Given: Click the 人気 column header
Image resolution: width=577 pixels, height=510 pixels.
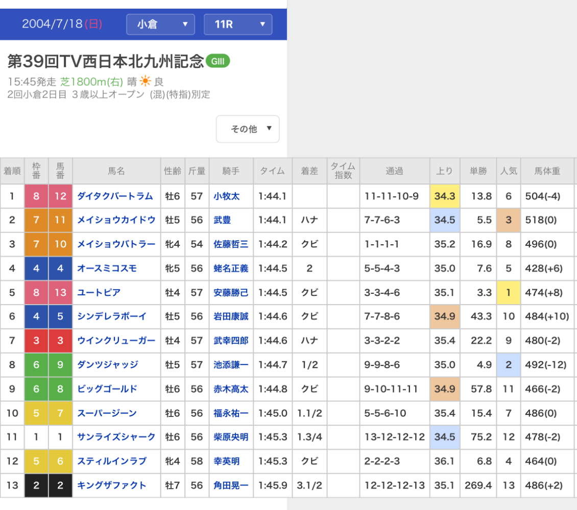Looking at the screenshot, I should pyautogui.click(x=509, y=171).
